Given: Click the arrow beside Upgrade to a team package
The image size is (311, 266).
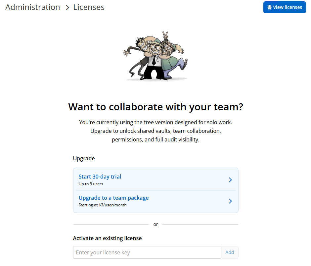Looking at the screenshot, I should click(x=230, y=201).
